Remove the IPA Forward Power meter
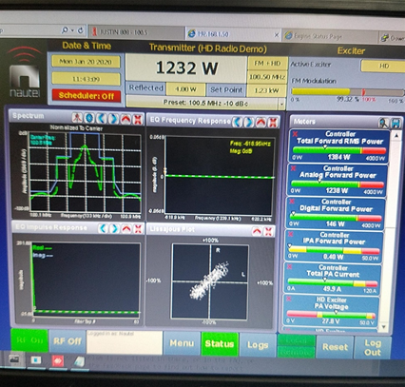This screenshot has width=405, height=387. click(x=290, y=234)
